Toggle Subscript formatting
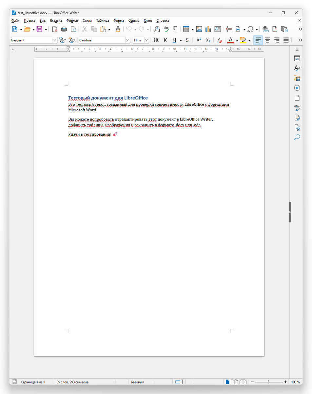 [x=208, y=40]
